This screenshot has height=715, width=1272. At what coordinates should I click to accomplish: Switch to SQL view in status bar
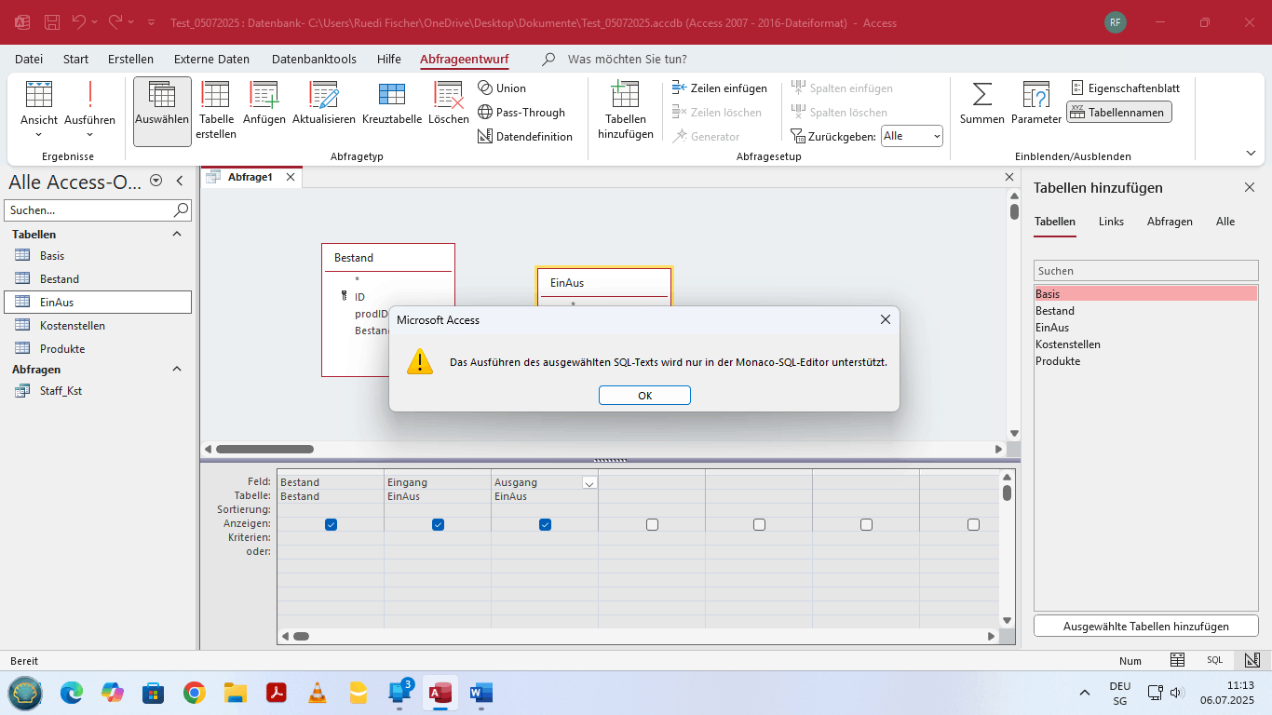click(x=1215, y=660)
